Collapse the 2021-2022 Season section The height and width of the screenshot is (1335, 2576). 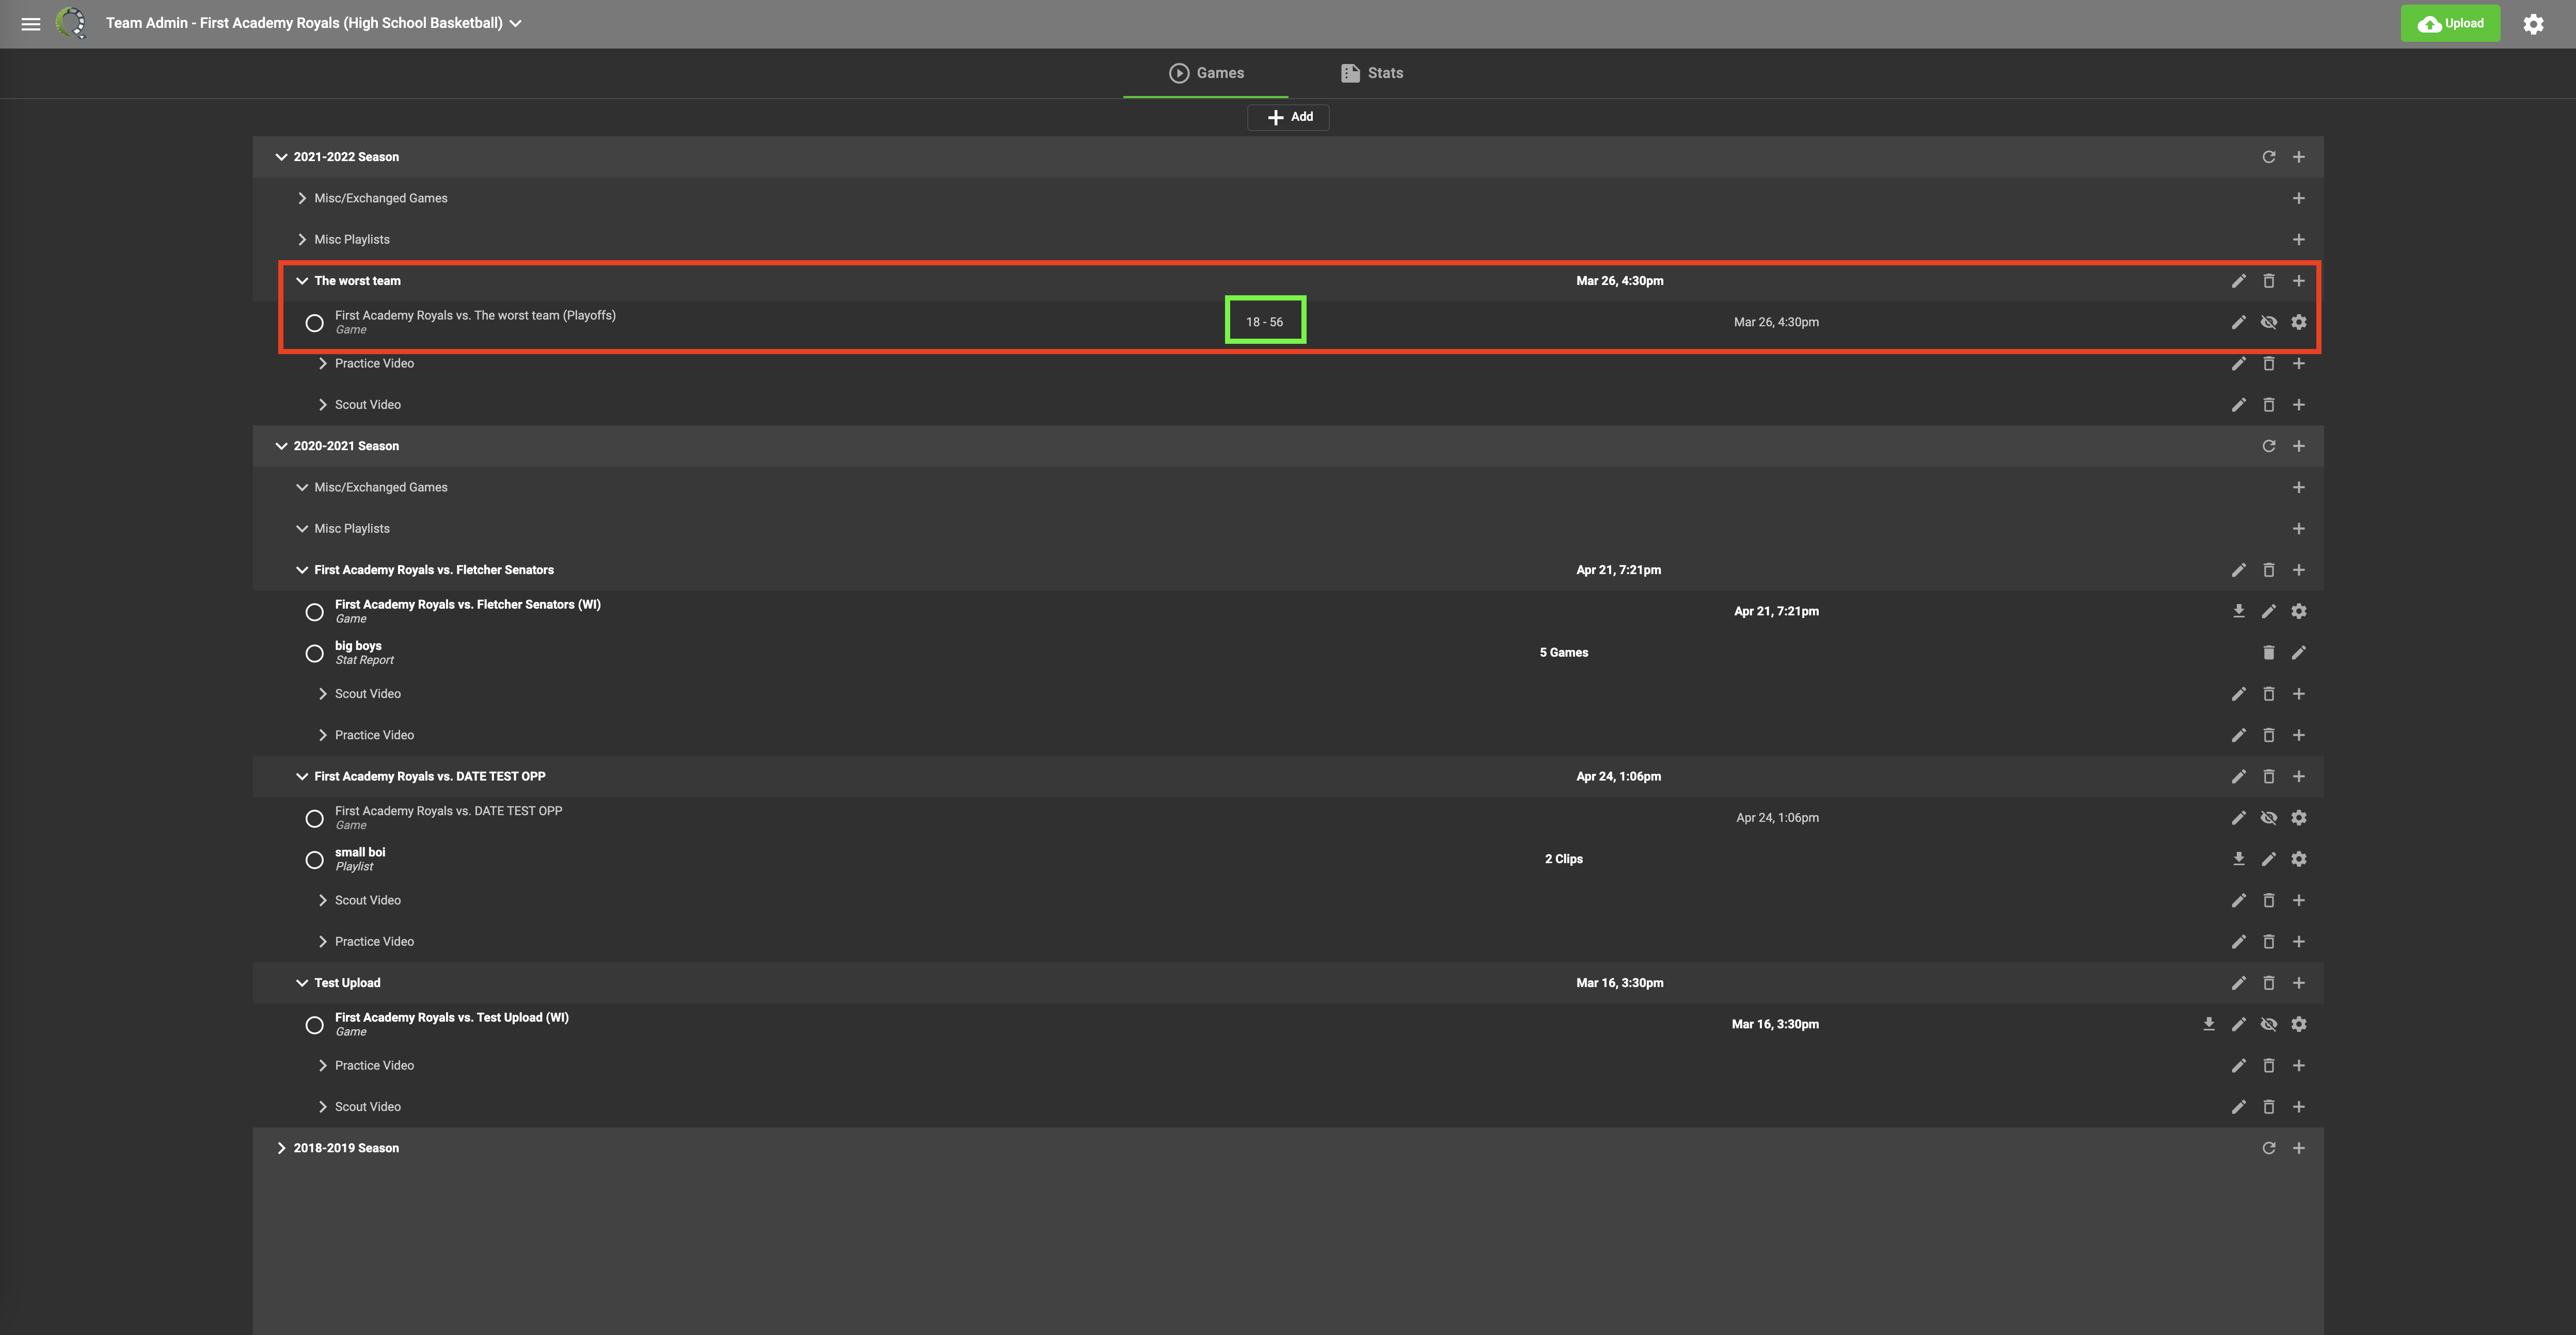281,157
